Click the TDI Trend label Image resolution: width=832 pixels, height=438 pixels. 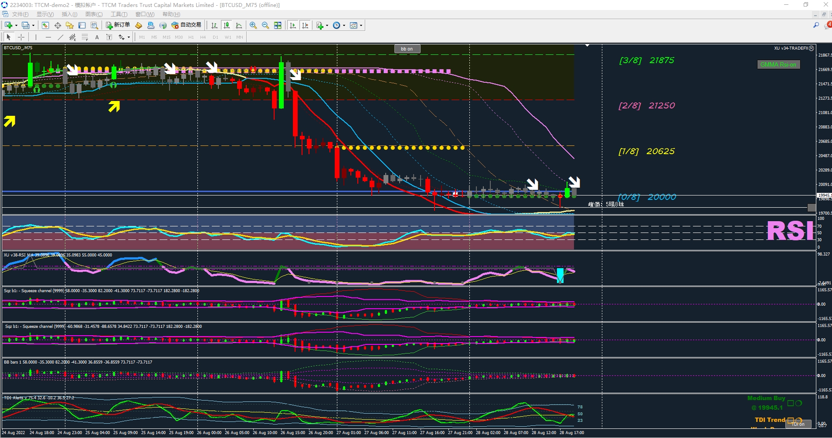[x=770, y=420]
